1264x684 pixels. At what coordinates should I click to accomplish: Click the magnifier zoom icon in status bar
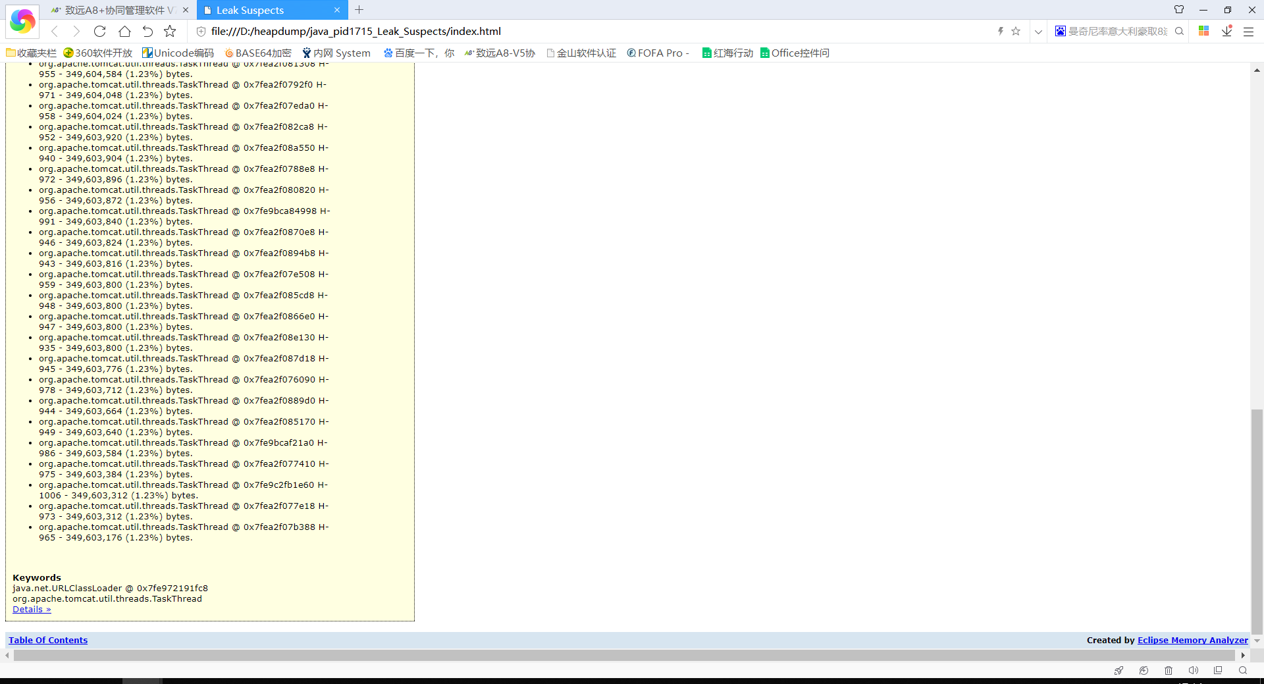pos(1243,670)
